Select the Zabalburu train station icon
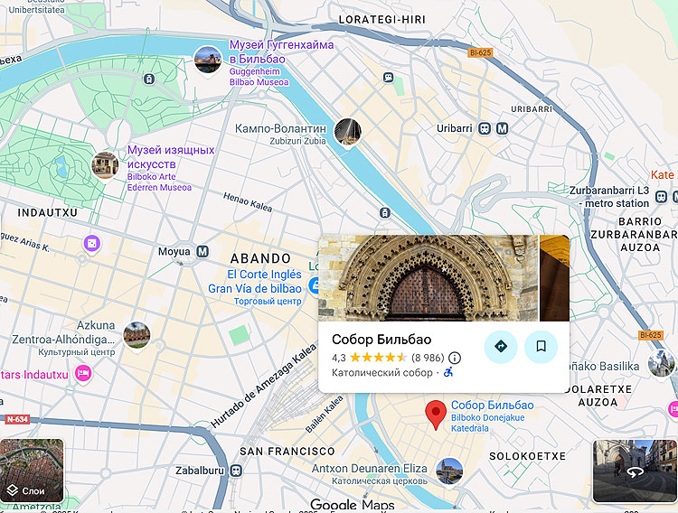The height and width of the screenshot is (513, 678). (236, 471)
